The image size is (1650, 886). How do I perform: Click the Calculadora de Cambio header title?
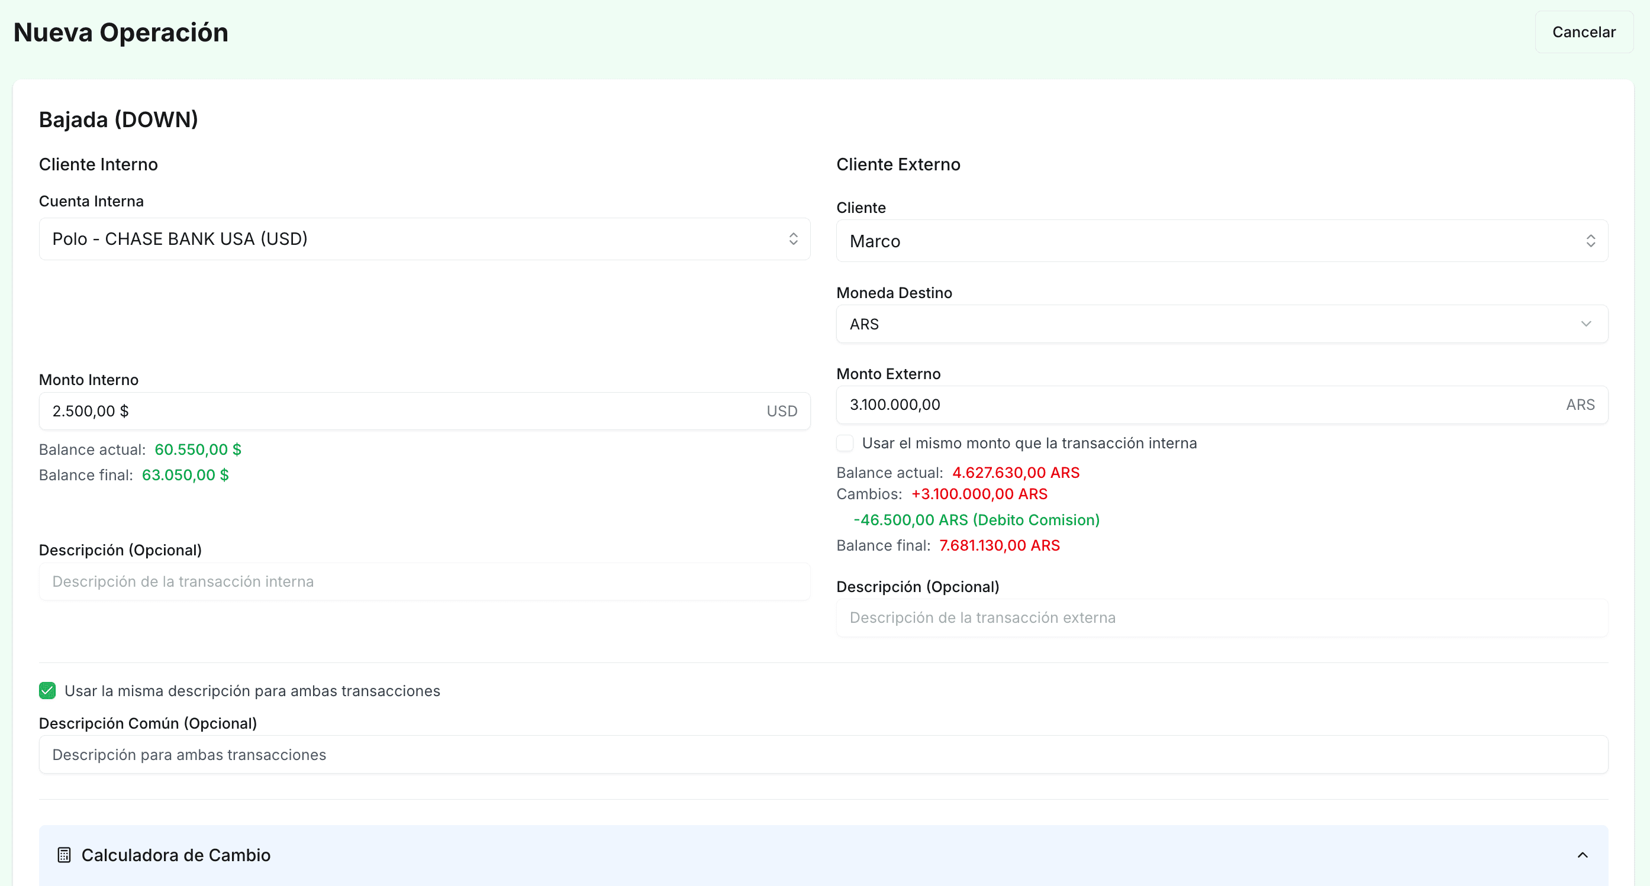click(176, 855)
